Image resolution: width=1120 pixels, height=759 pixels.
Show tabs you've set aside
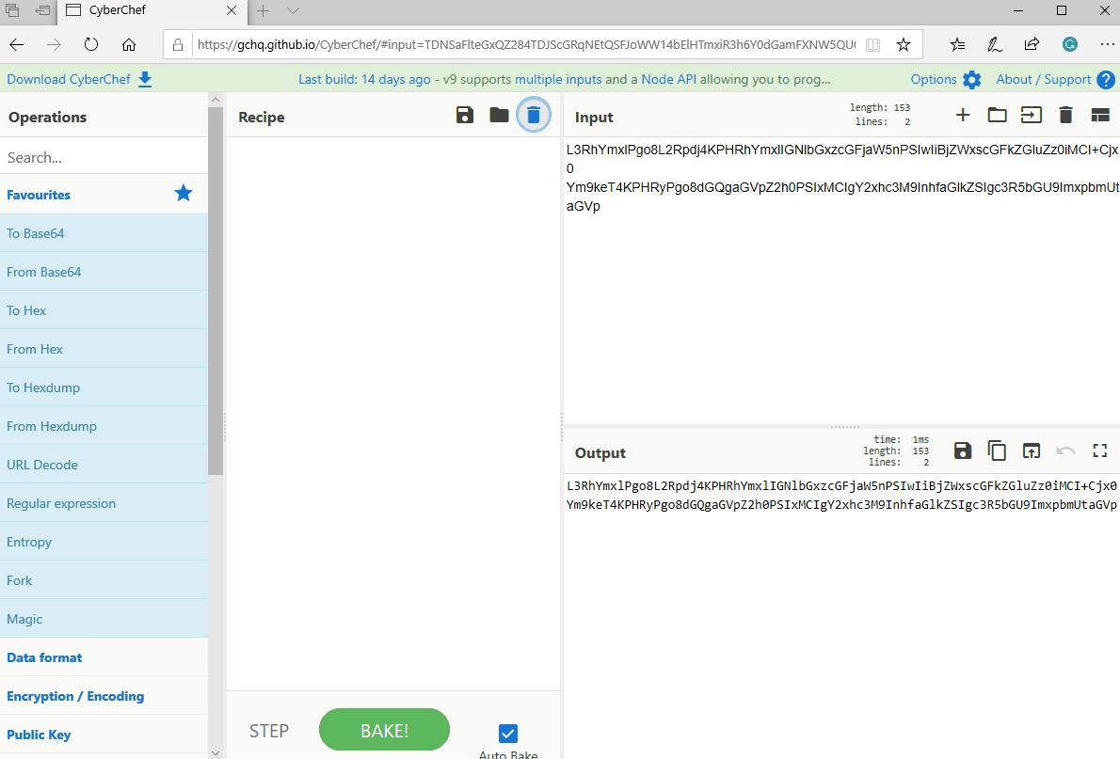point(12,10)
